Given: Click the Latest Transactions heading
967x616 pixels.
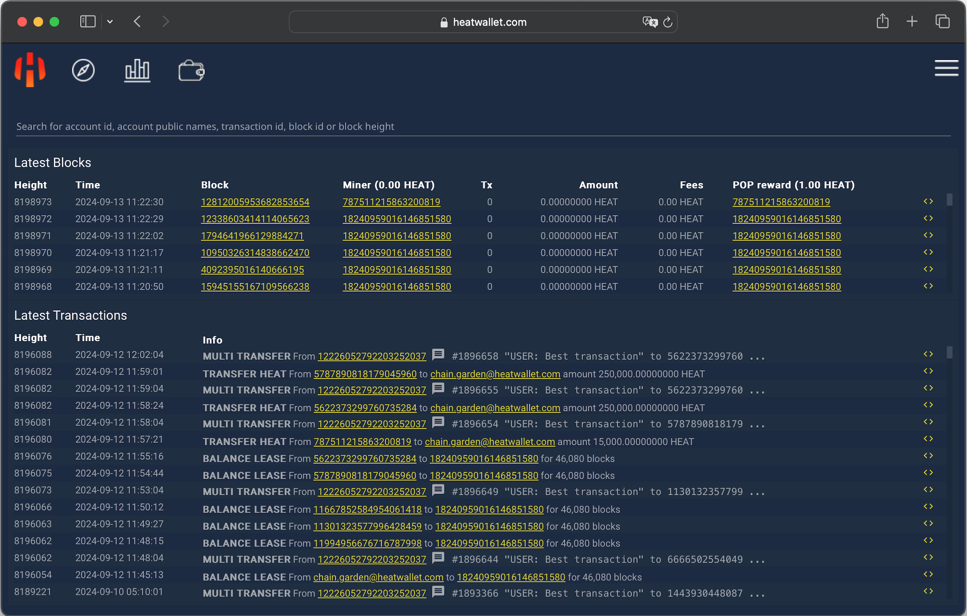Looking at the screenshot, I should point(71,315).
